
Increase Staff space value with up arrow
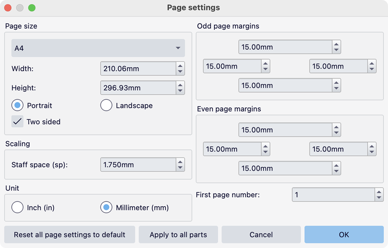pyautogui.click(x=180, y=162)
